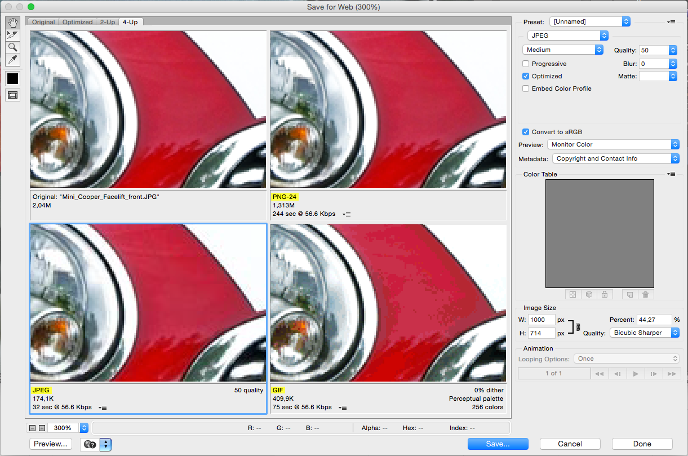Open PNG-24 pane download speed menu icon
This screenshot has height=456, width=688.
point(347,214)
